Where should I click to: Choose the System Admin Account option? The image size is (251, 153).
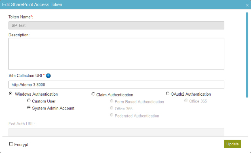29,108
